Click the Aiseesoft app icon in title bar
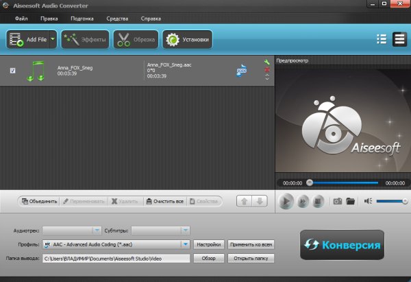 coord(5,5)
